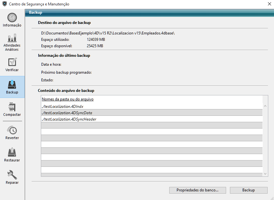Viewport: 274px width, 200px height.
Task: Open the Informação page icon
Action: pyautogui.click(x=12, y=18)
